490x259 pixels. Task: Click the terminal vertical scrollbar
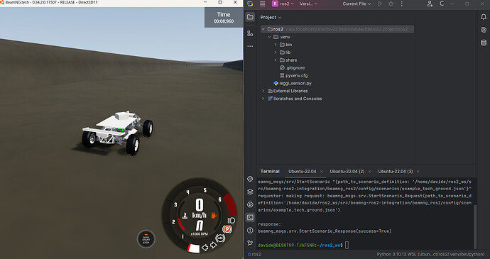pos(475,226)
